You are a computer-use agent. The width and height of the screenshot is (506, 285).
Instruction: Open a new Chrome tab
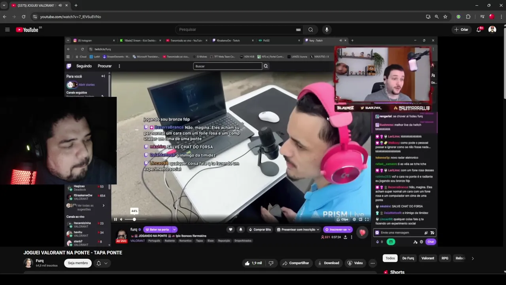click(76, 6)
